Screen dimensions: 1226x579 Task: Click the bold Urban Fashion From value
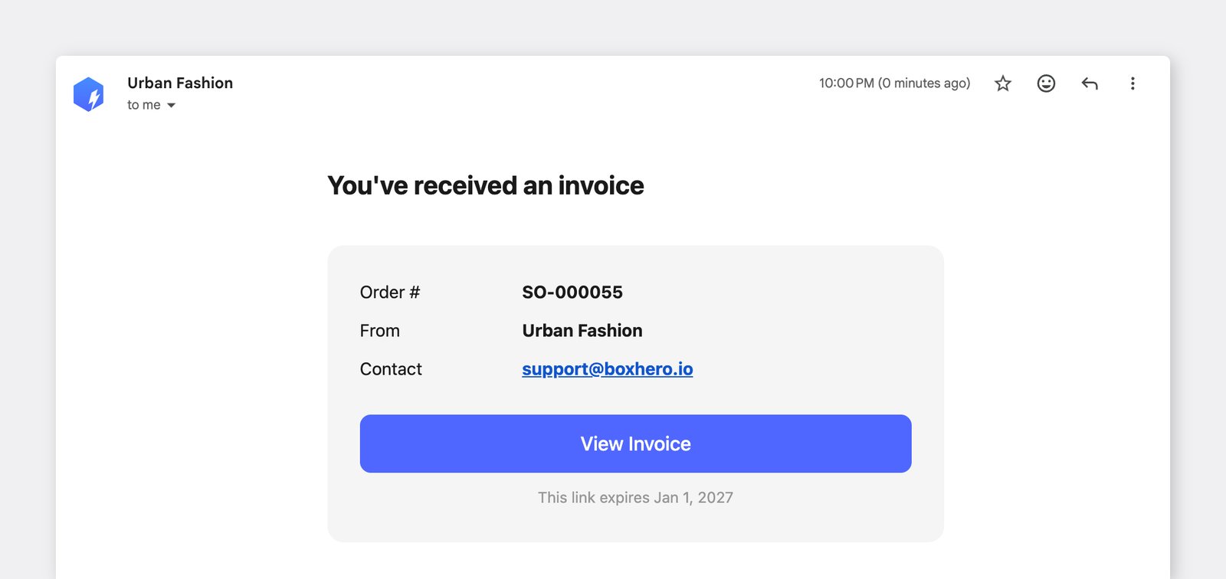[582, 331]
